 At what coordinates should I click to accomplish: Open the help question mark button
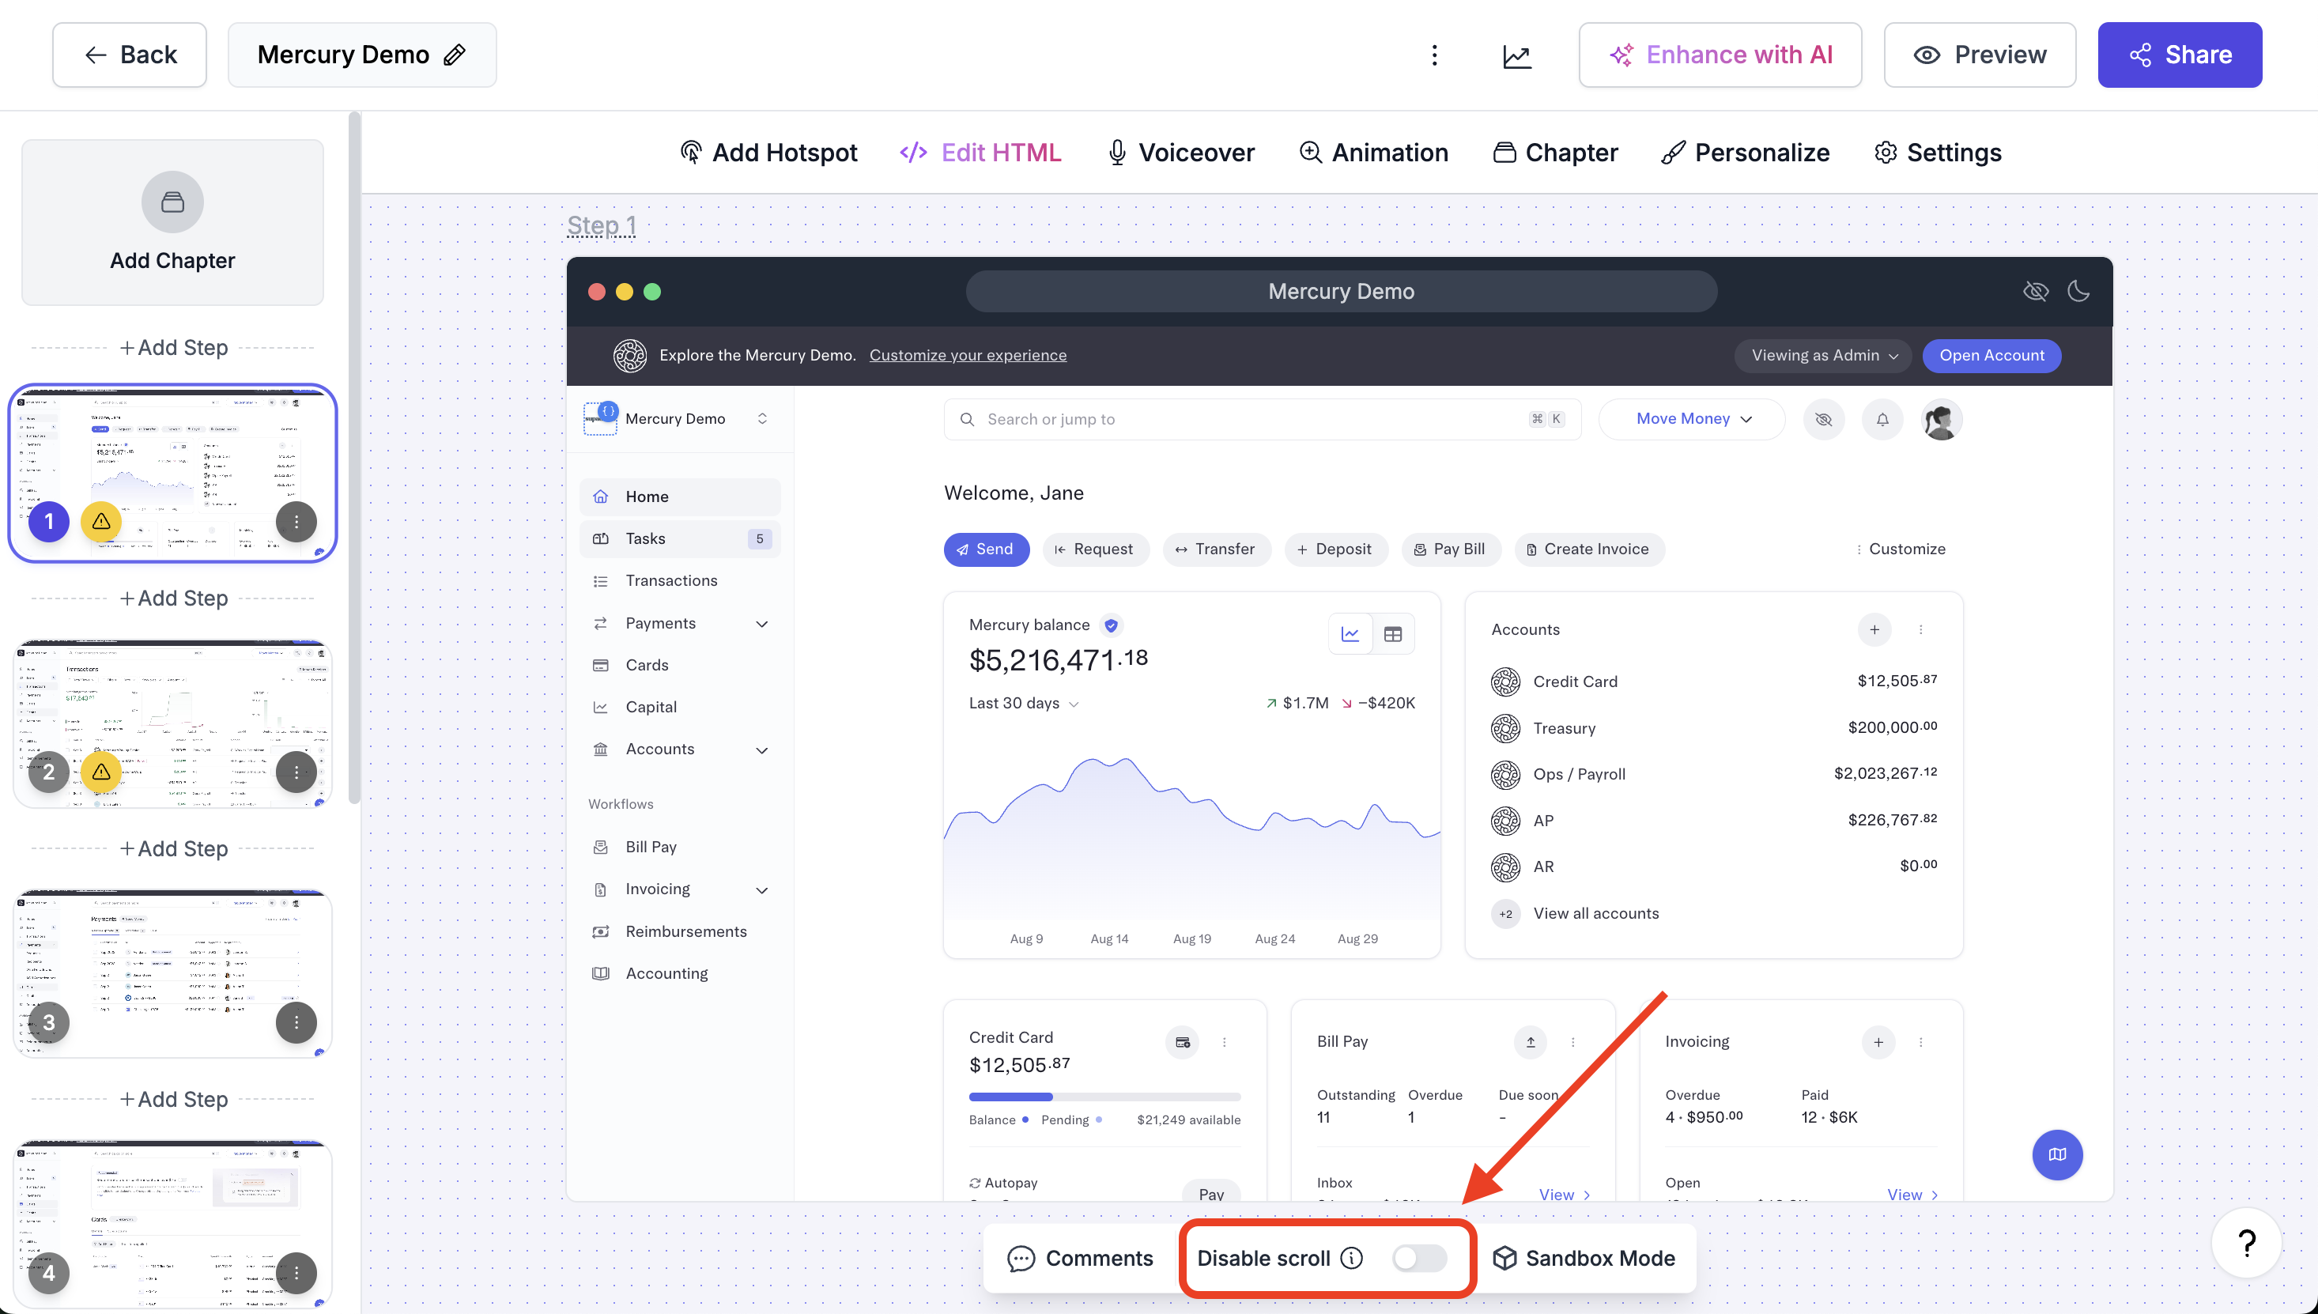pyautogui.click(x=2247, y=1243)
